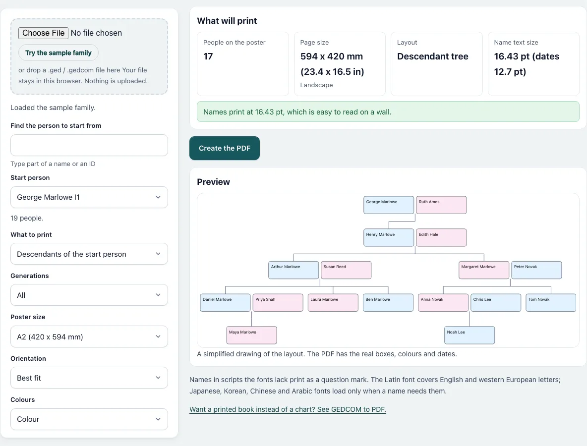Select the "Landscape" orientation text
The height and width of the screenshot is (446, 587).
(316, 85)
